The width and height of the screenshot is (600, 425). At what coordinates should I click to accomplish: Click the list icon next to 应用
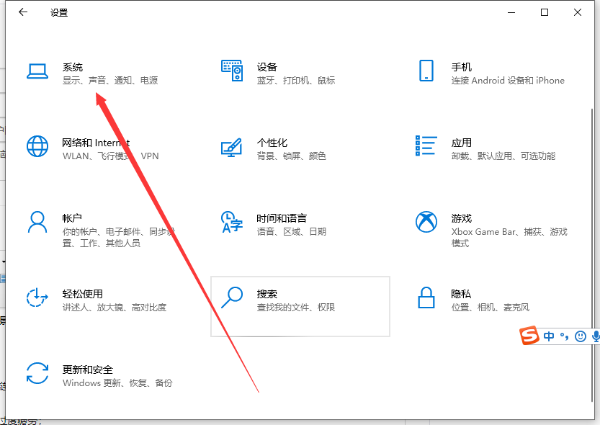[426, 146]
